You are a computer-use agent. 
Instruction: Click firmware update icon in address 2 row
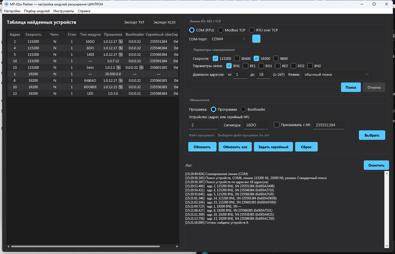pos(121,41)
